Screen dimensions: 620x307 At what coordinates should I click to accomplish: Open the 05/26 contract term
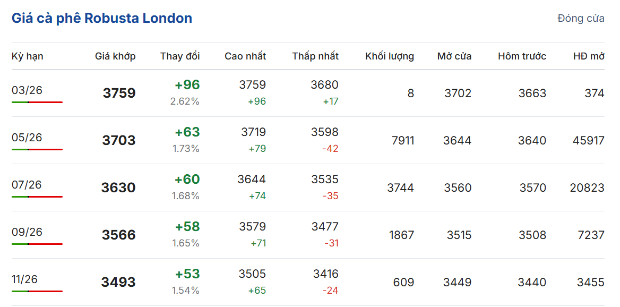27,138
